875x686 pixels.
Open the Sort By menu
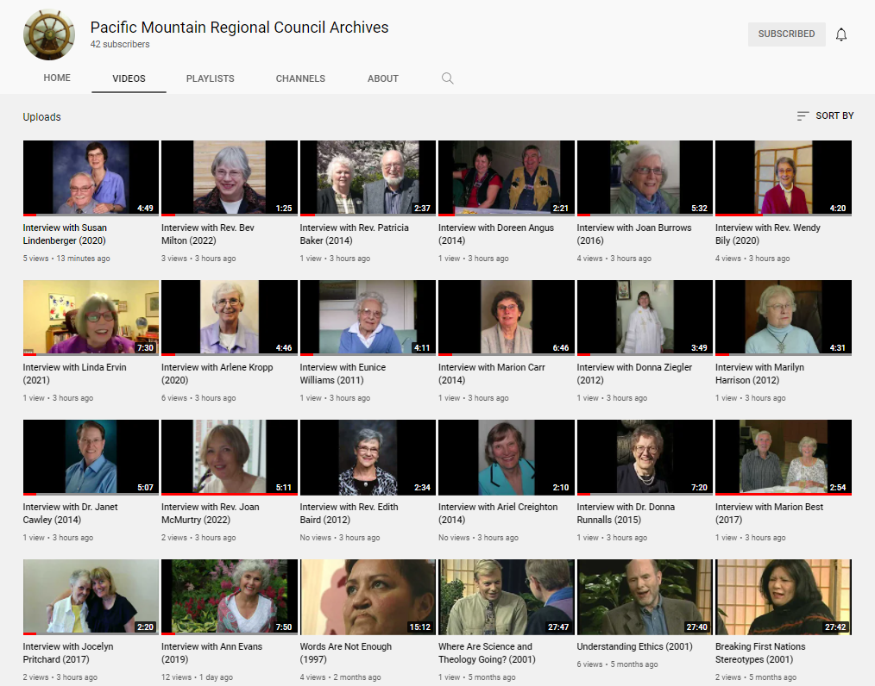coord(825,115)
